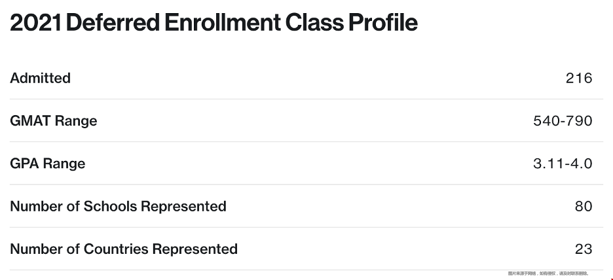
Task: Select the Admitted row label
Action: tap(40, 78)
